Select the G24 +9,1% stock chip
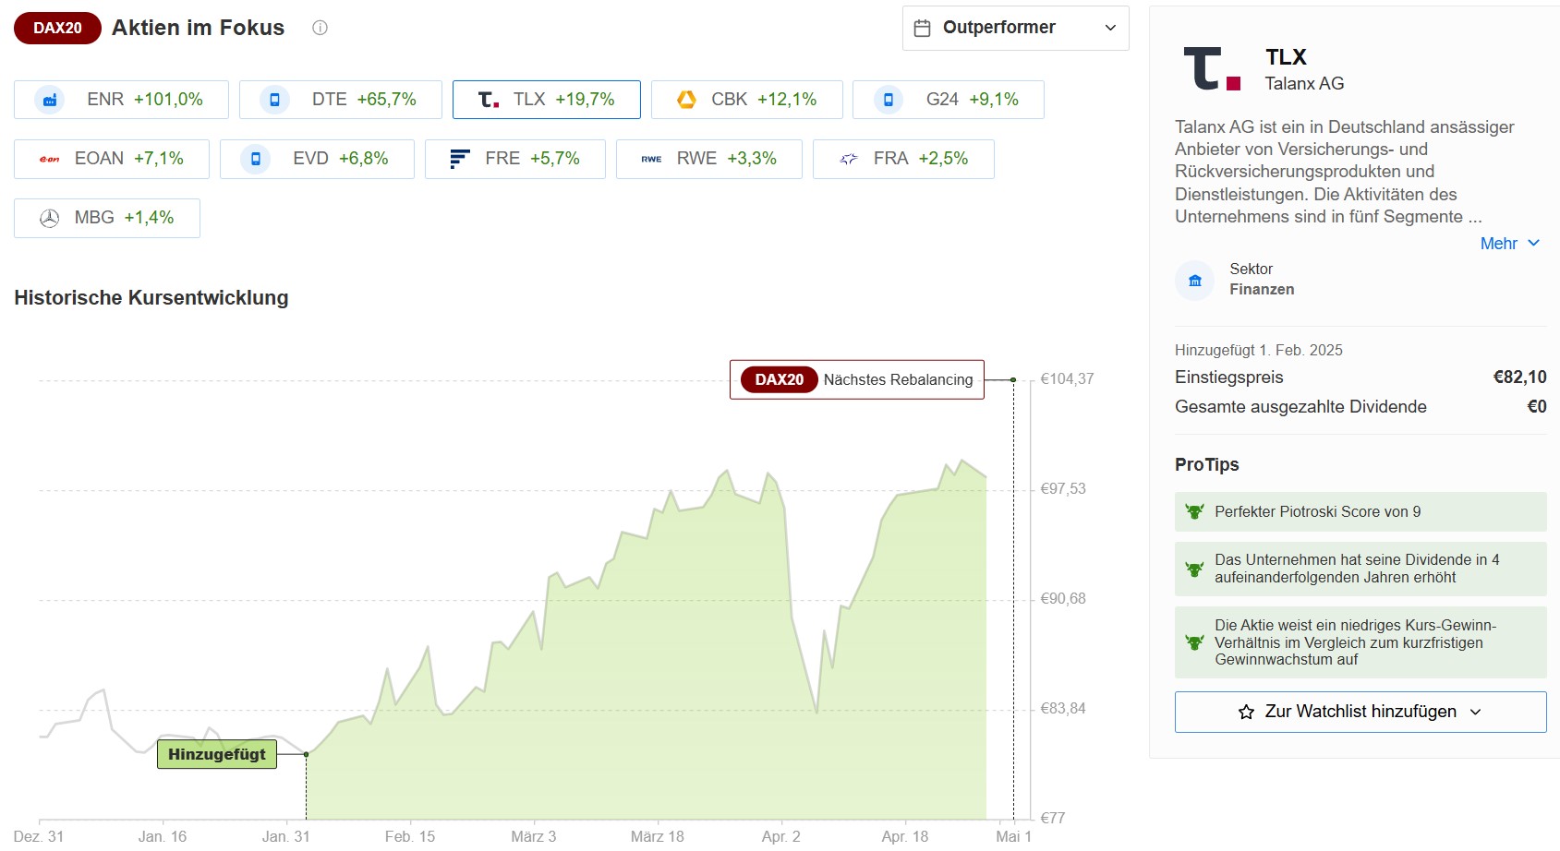Screen dimensions: 1560x851 [x=948, y=100]
